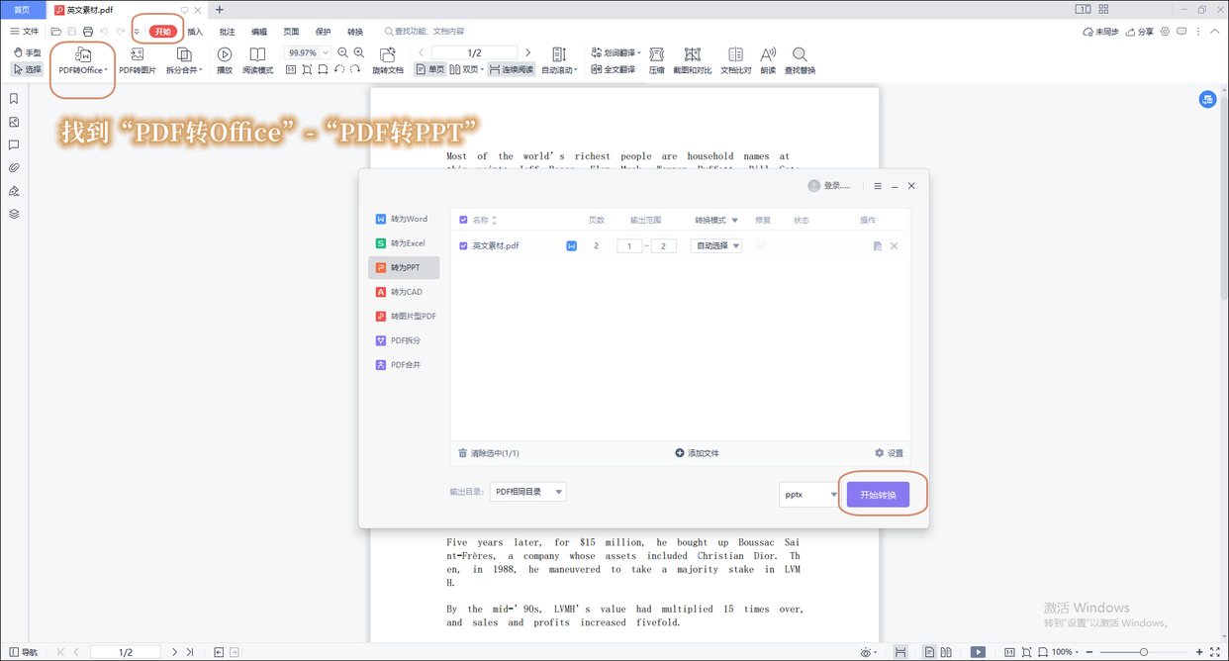This screenshot has height=661, width=1229.
Task: Uncheck the 英文素材.pdf file checkbox
Action: (463, 245)
